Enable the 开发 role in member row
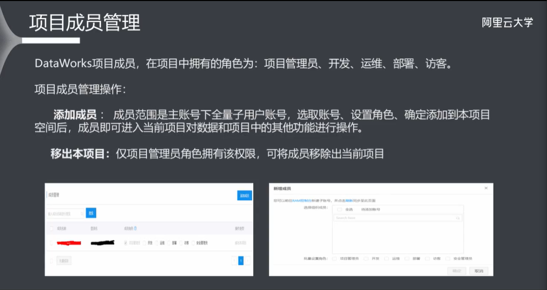This screenshot has width=547, height=290. [x=144, y=243]
